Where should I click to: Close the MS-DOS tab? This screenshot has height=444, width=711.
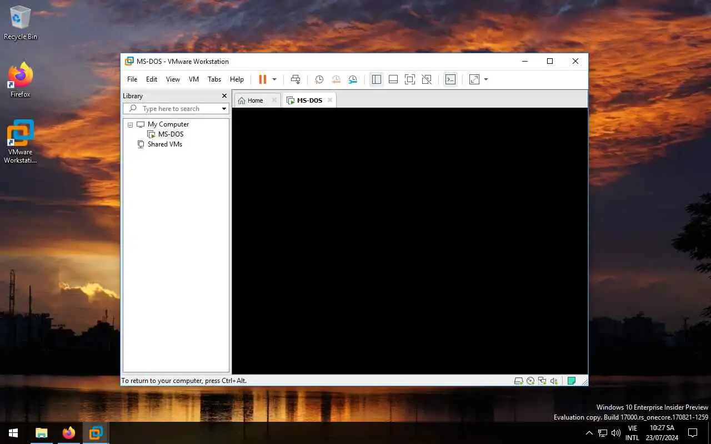coord(330,100)
